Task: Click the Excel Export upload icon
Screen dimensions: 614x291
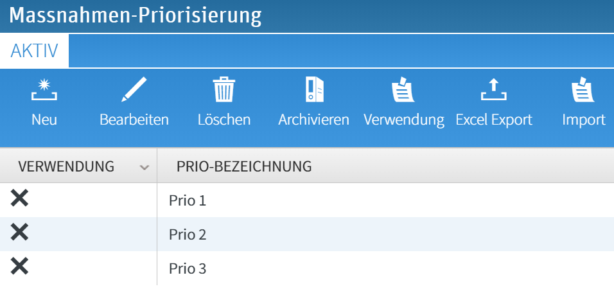Action: (x=494, y=90)
